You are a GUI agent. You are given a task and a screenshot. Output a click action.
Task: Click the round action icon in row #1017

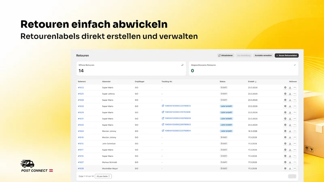[x=285, y=150]
